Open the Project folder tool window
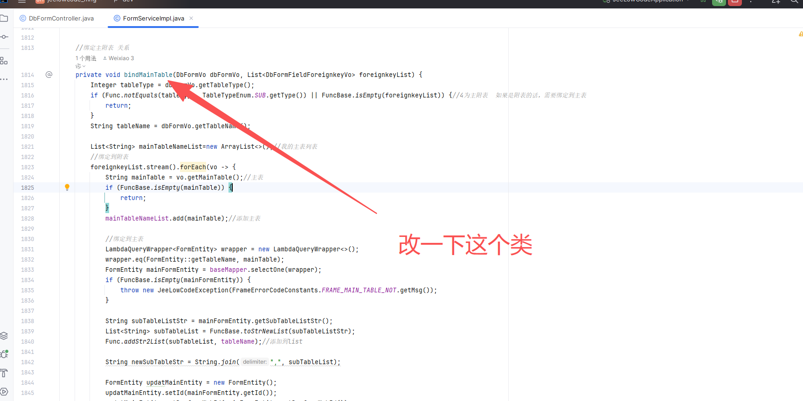Viewport: 803px width, 401px height. pyautogui.click(x=4, y=19)
